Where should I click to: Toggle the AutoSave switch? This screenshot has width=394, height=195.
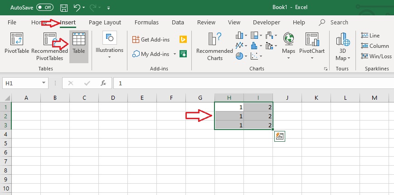[45, 8]
